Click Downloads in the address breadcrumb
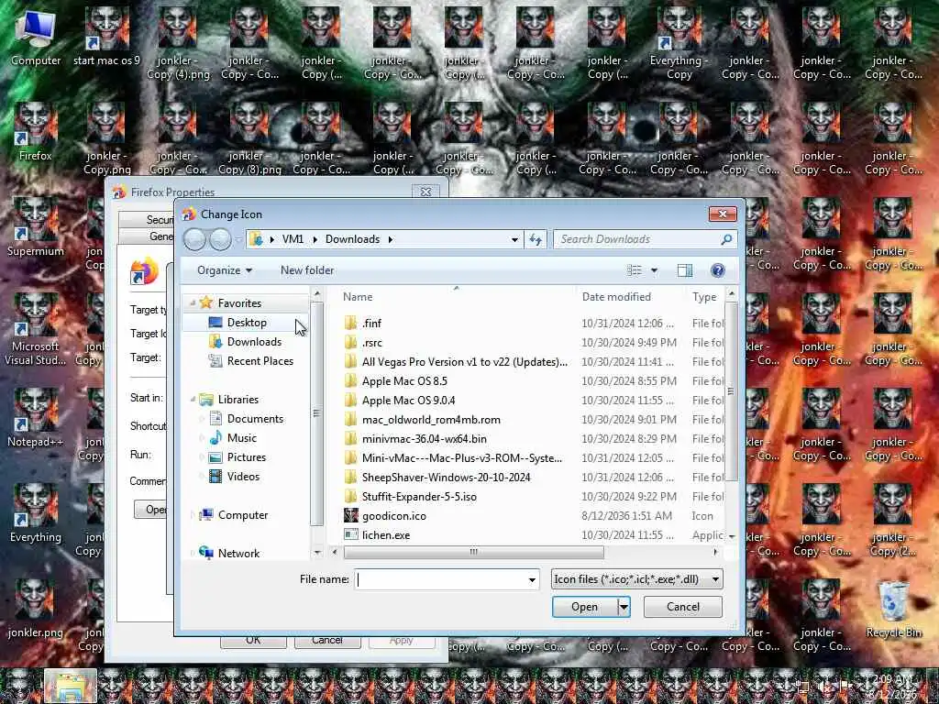The height and width of the screenshot is (704, 939). (x=353, y=239)
